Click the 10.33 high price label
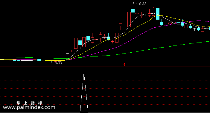Screen dimensions: 210x113 click(141, 4)
